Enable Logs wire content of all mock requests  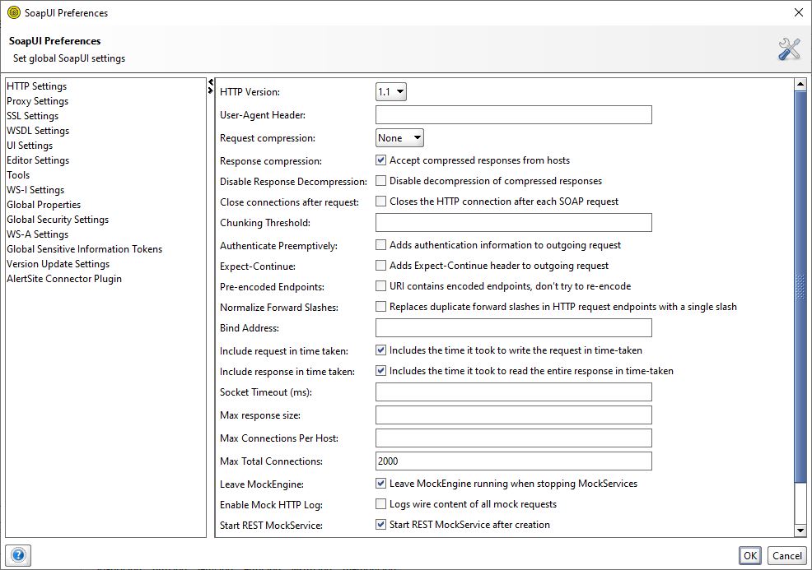tap(380, 504)
